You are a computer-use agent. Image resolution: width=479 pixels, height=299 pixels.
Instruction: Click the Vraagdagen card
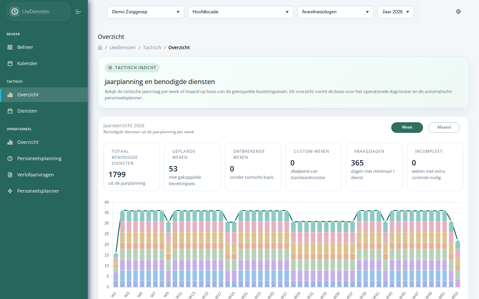coord(374,167)
